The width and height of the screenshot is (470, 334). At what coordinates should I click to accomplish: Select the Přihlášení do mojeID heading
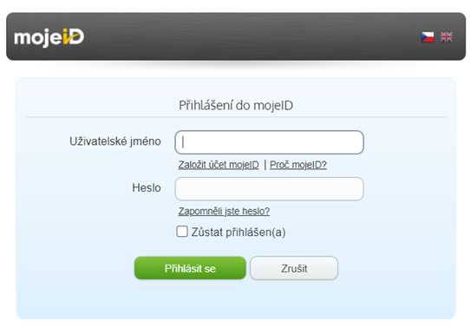coord(236,106)
